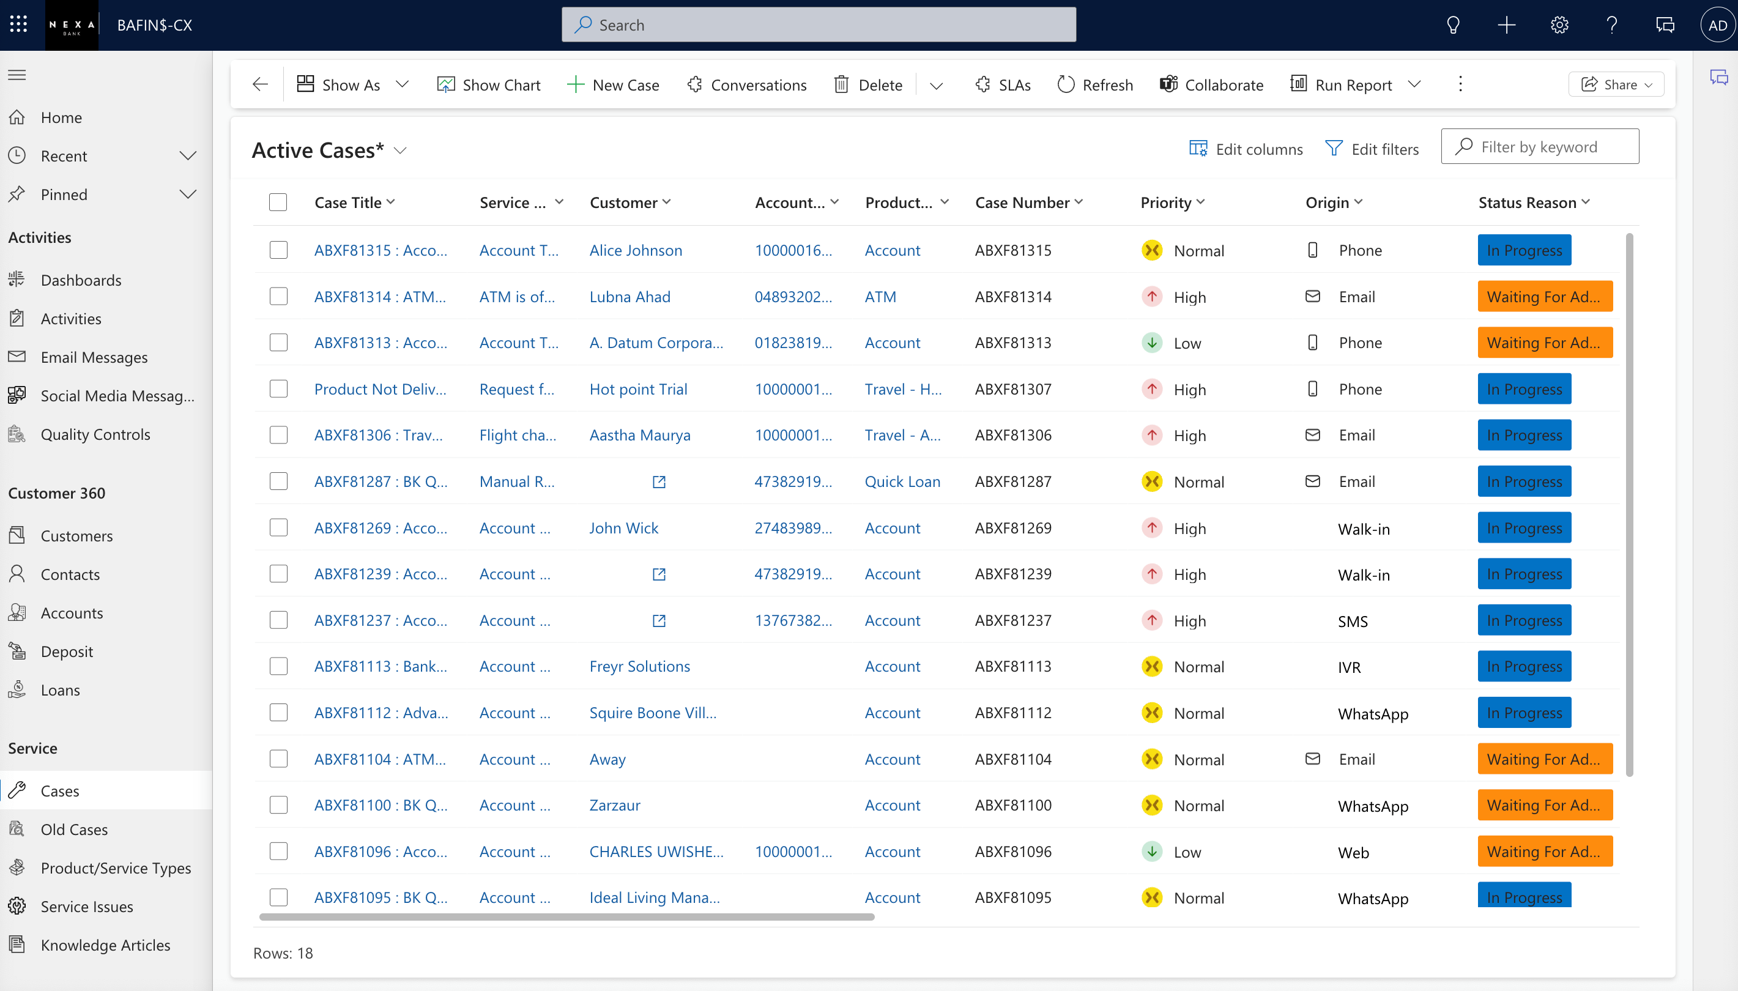The image size is (1738, 991).
Task: Open record link icon in ABXF81239 row
Action: [659, 574]
